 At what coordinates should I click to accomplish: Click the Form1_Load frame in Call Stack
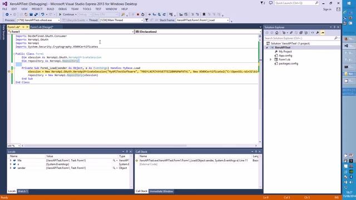(194, 161)
